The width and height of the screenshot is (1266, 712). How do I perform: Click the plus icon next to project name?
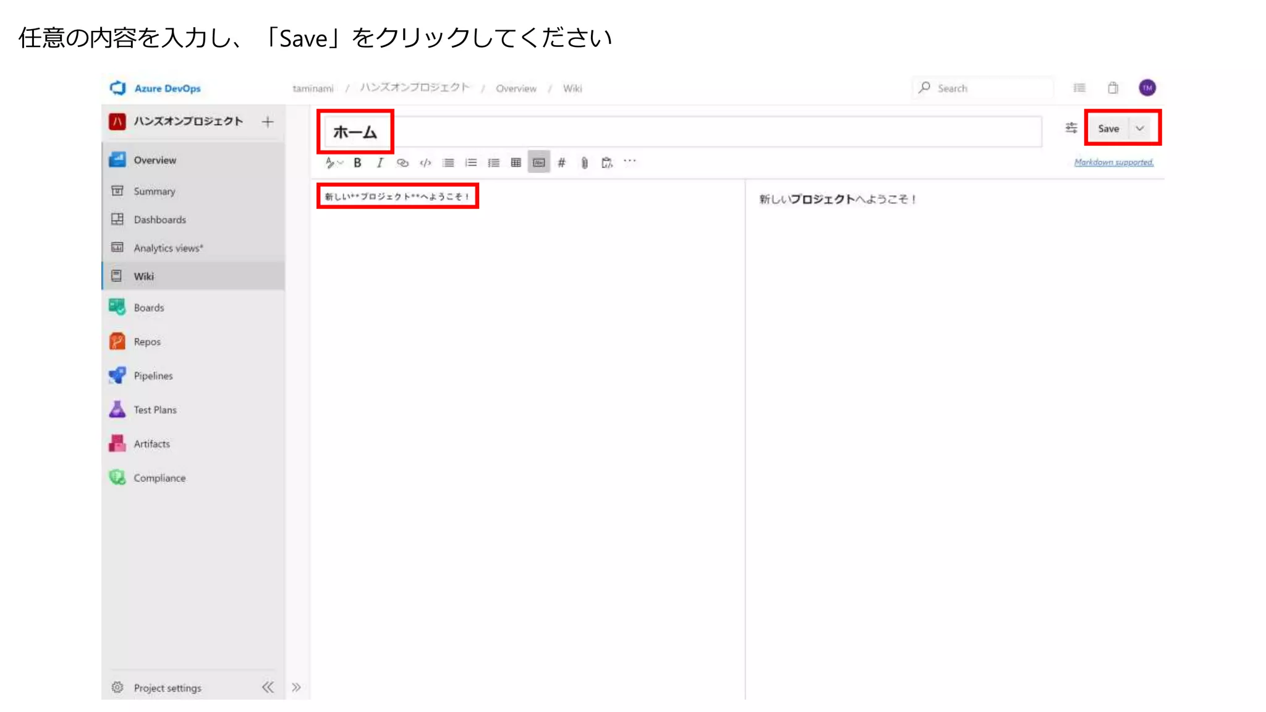(268, 122)
